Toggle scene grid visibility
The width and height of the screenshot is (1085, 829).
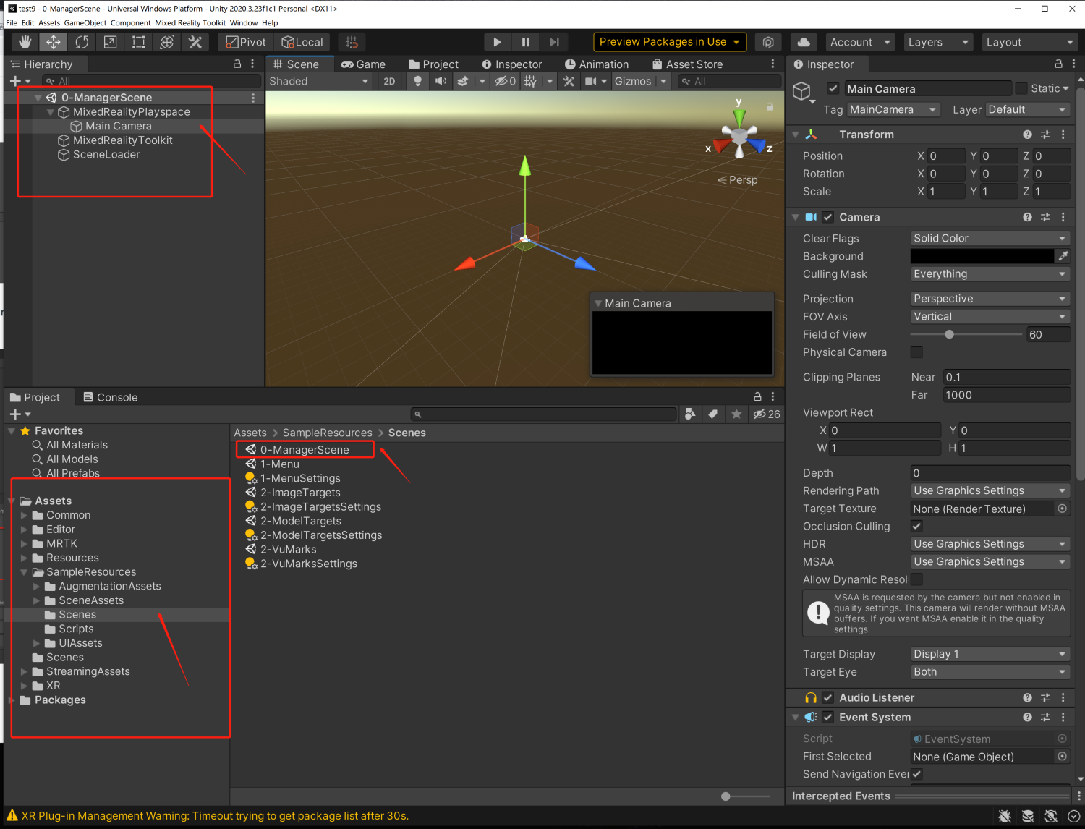[x=530, y=81]
